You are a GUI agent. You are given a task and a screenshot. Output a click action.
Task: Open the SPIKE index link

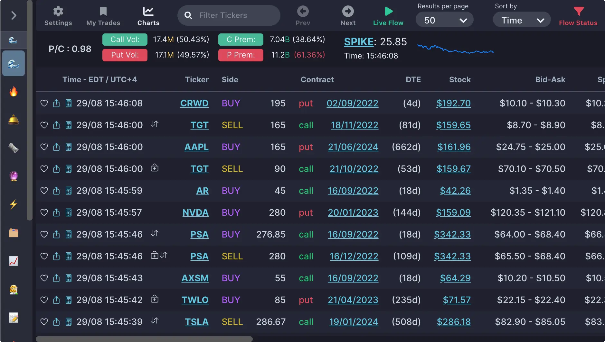point(359,42)
